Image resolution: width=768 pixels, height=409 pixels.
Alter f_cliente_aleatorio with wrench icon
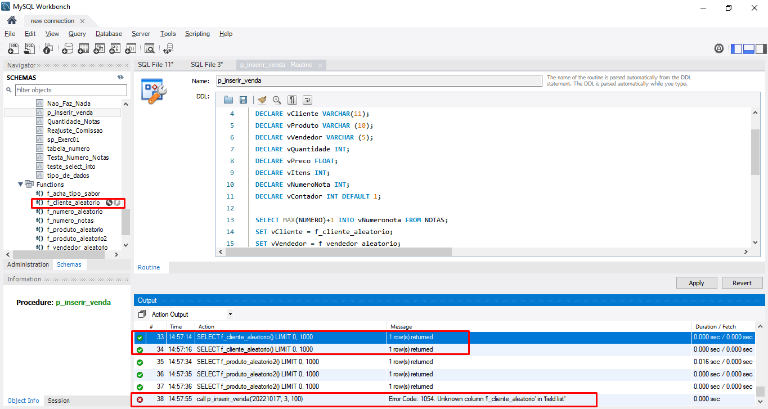(109, 203)
